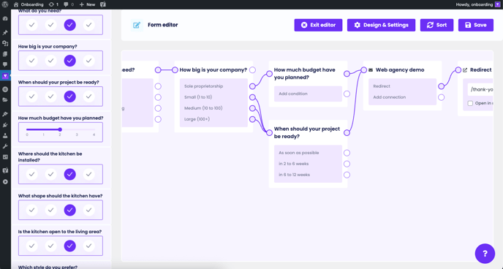This screenshot has height=269, width=503.
Task: Click the in 6 to 12 weeks connector
Action: point(347,175)
